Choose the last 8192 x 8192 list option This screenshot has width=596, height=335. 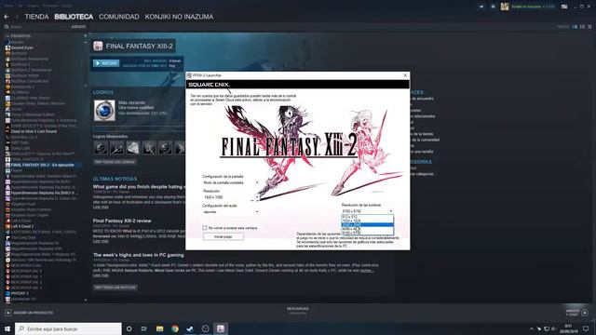tap(367, 233)
